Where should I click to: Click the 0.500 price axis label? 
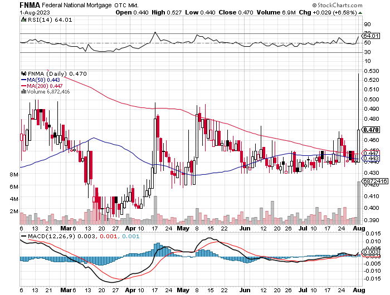(x=372, y=100)
